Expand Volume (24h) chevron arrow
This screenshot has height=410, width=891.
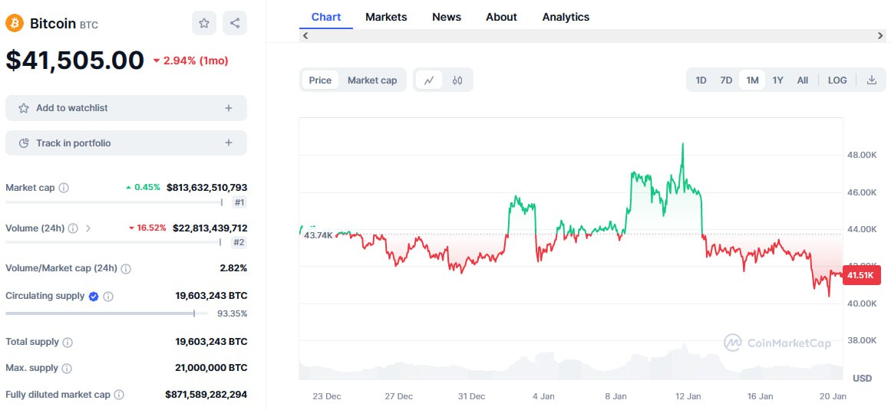(88, 228)
